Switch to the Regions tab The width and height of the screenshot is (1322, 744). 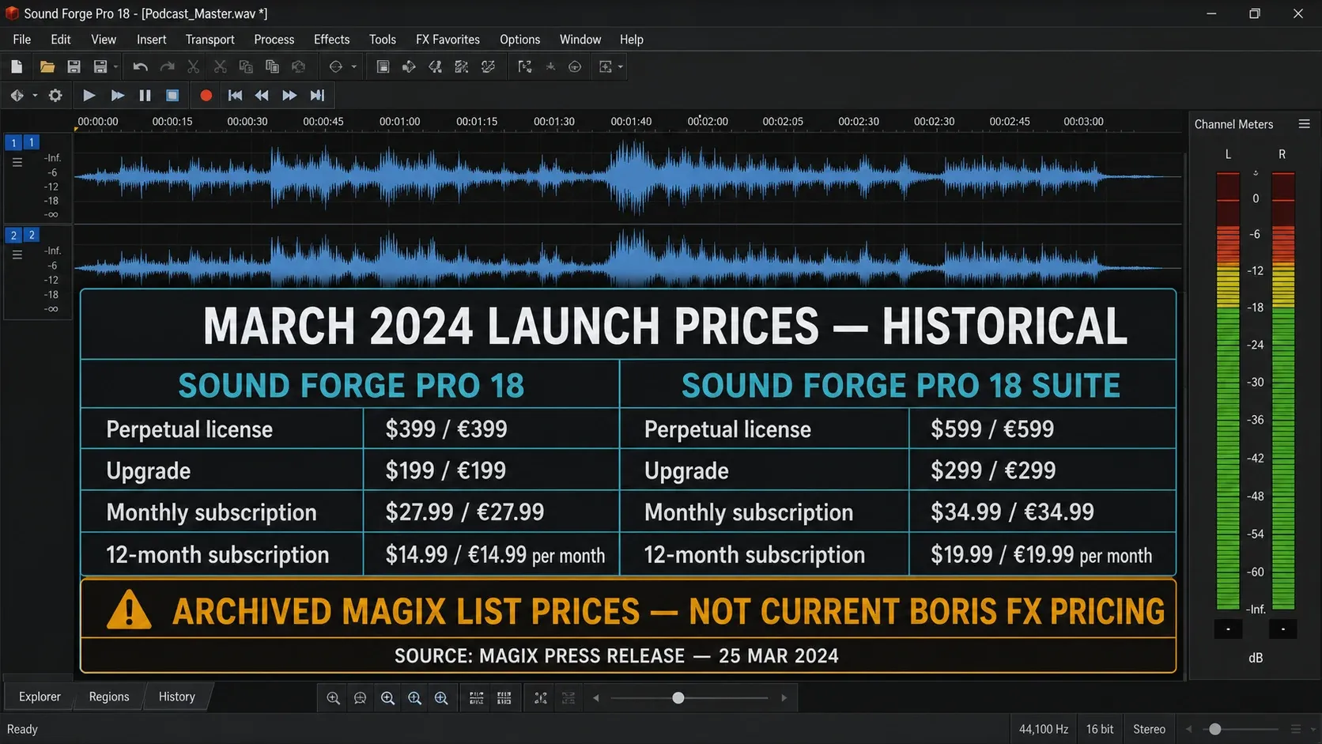109,697
